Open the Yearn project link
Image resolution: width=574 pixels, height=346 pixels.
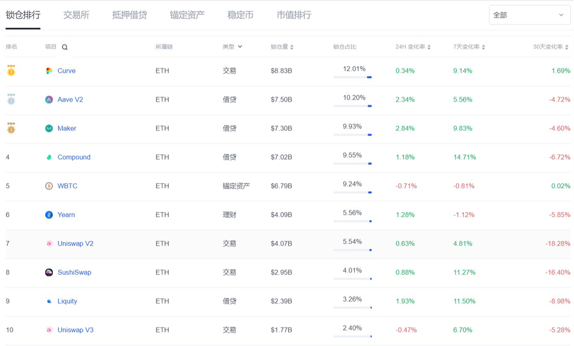tap(67, 215)
